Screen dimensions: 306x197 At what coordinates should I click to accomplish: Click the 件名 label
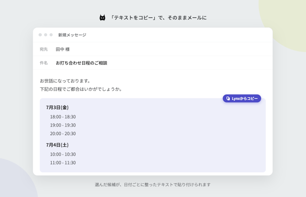coord(44,63)
